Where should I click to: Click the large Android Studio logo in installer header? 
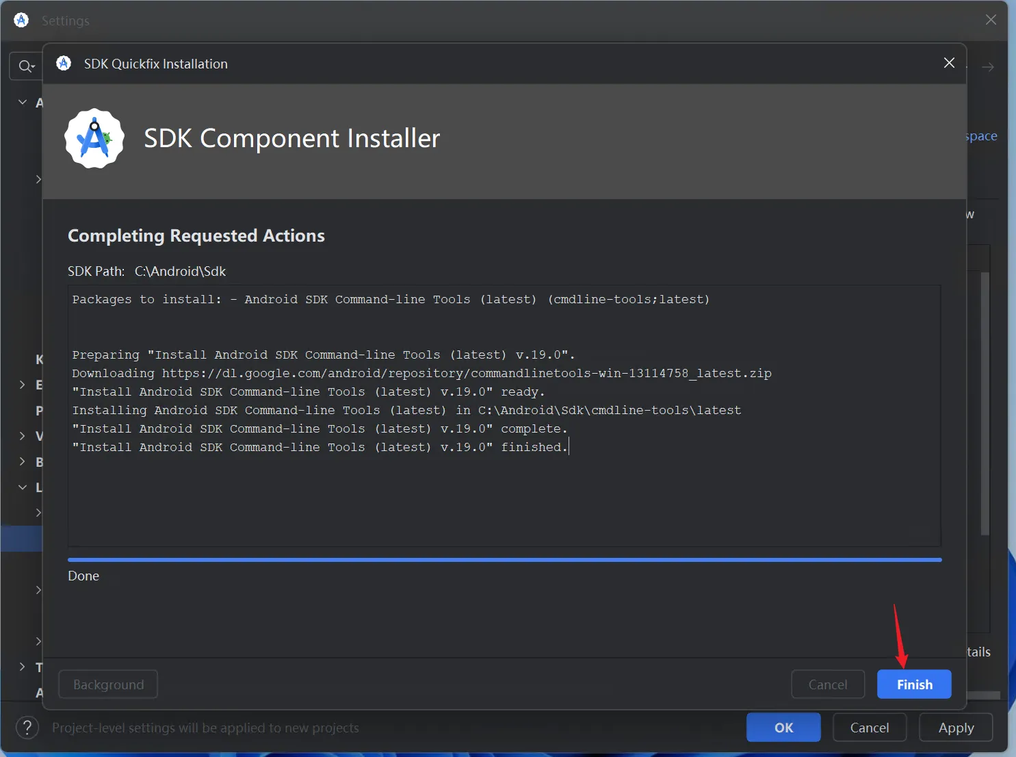click(x=94, y=138)
